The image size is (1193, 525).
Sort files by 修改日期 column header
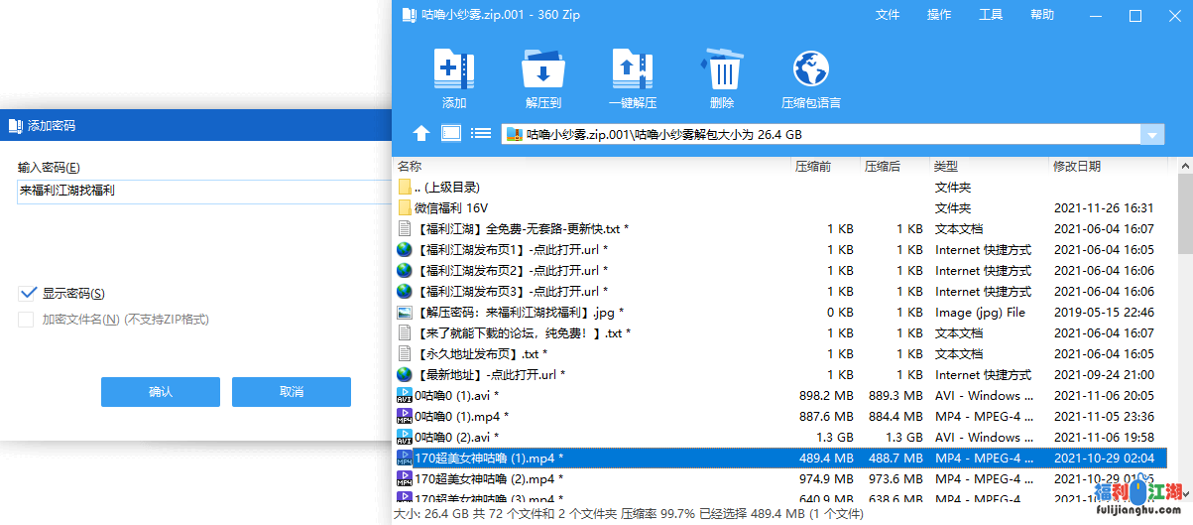(x=1076, y=166)
